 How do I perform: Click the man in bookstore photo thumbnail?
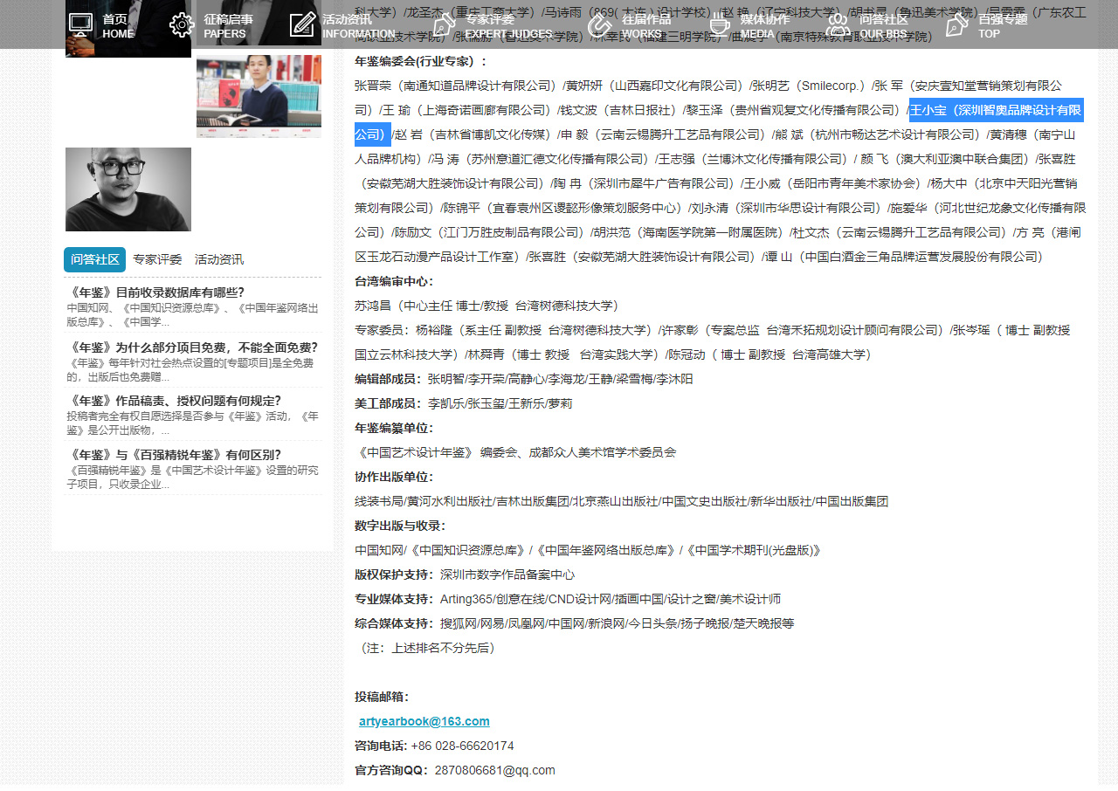coord(259,97)
